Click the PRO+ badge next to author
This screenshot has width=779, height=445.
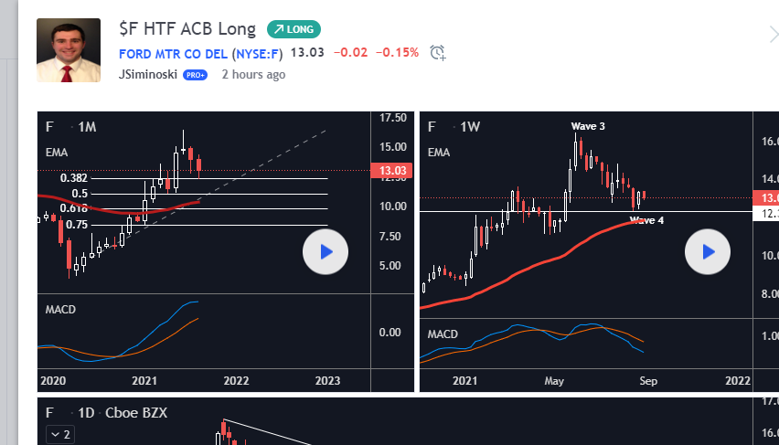point(196,75)
